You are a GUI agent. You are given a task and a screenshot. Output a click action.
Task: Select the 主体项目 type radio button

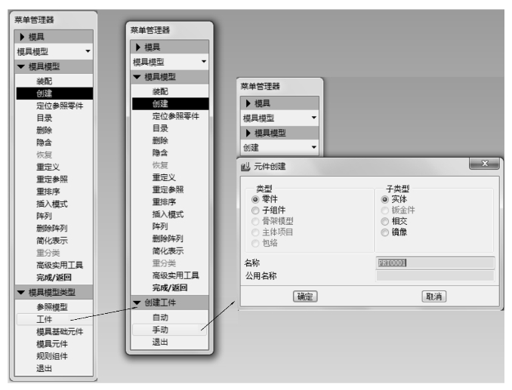pyautogui.click(x=255, y=232)
